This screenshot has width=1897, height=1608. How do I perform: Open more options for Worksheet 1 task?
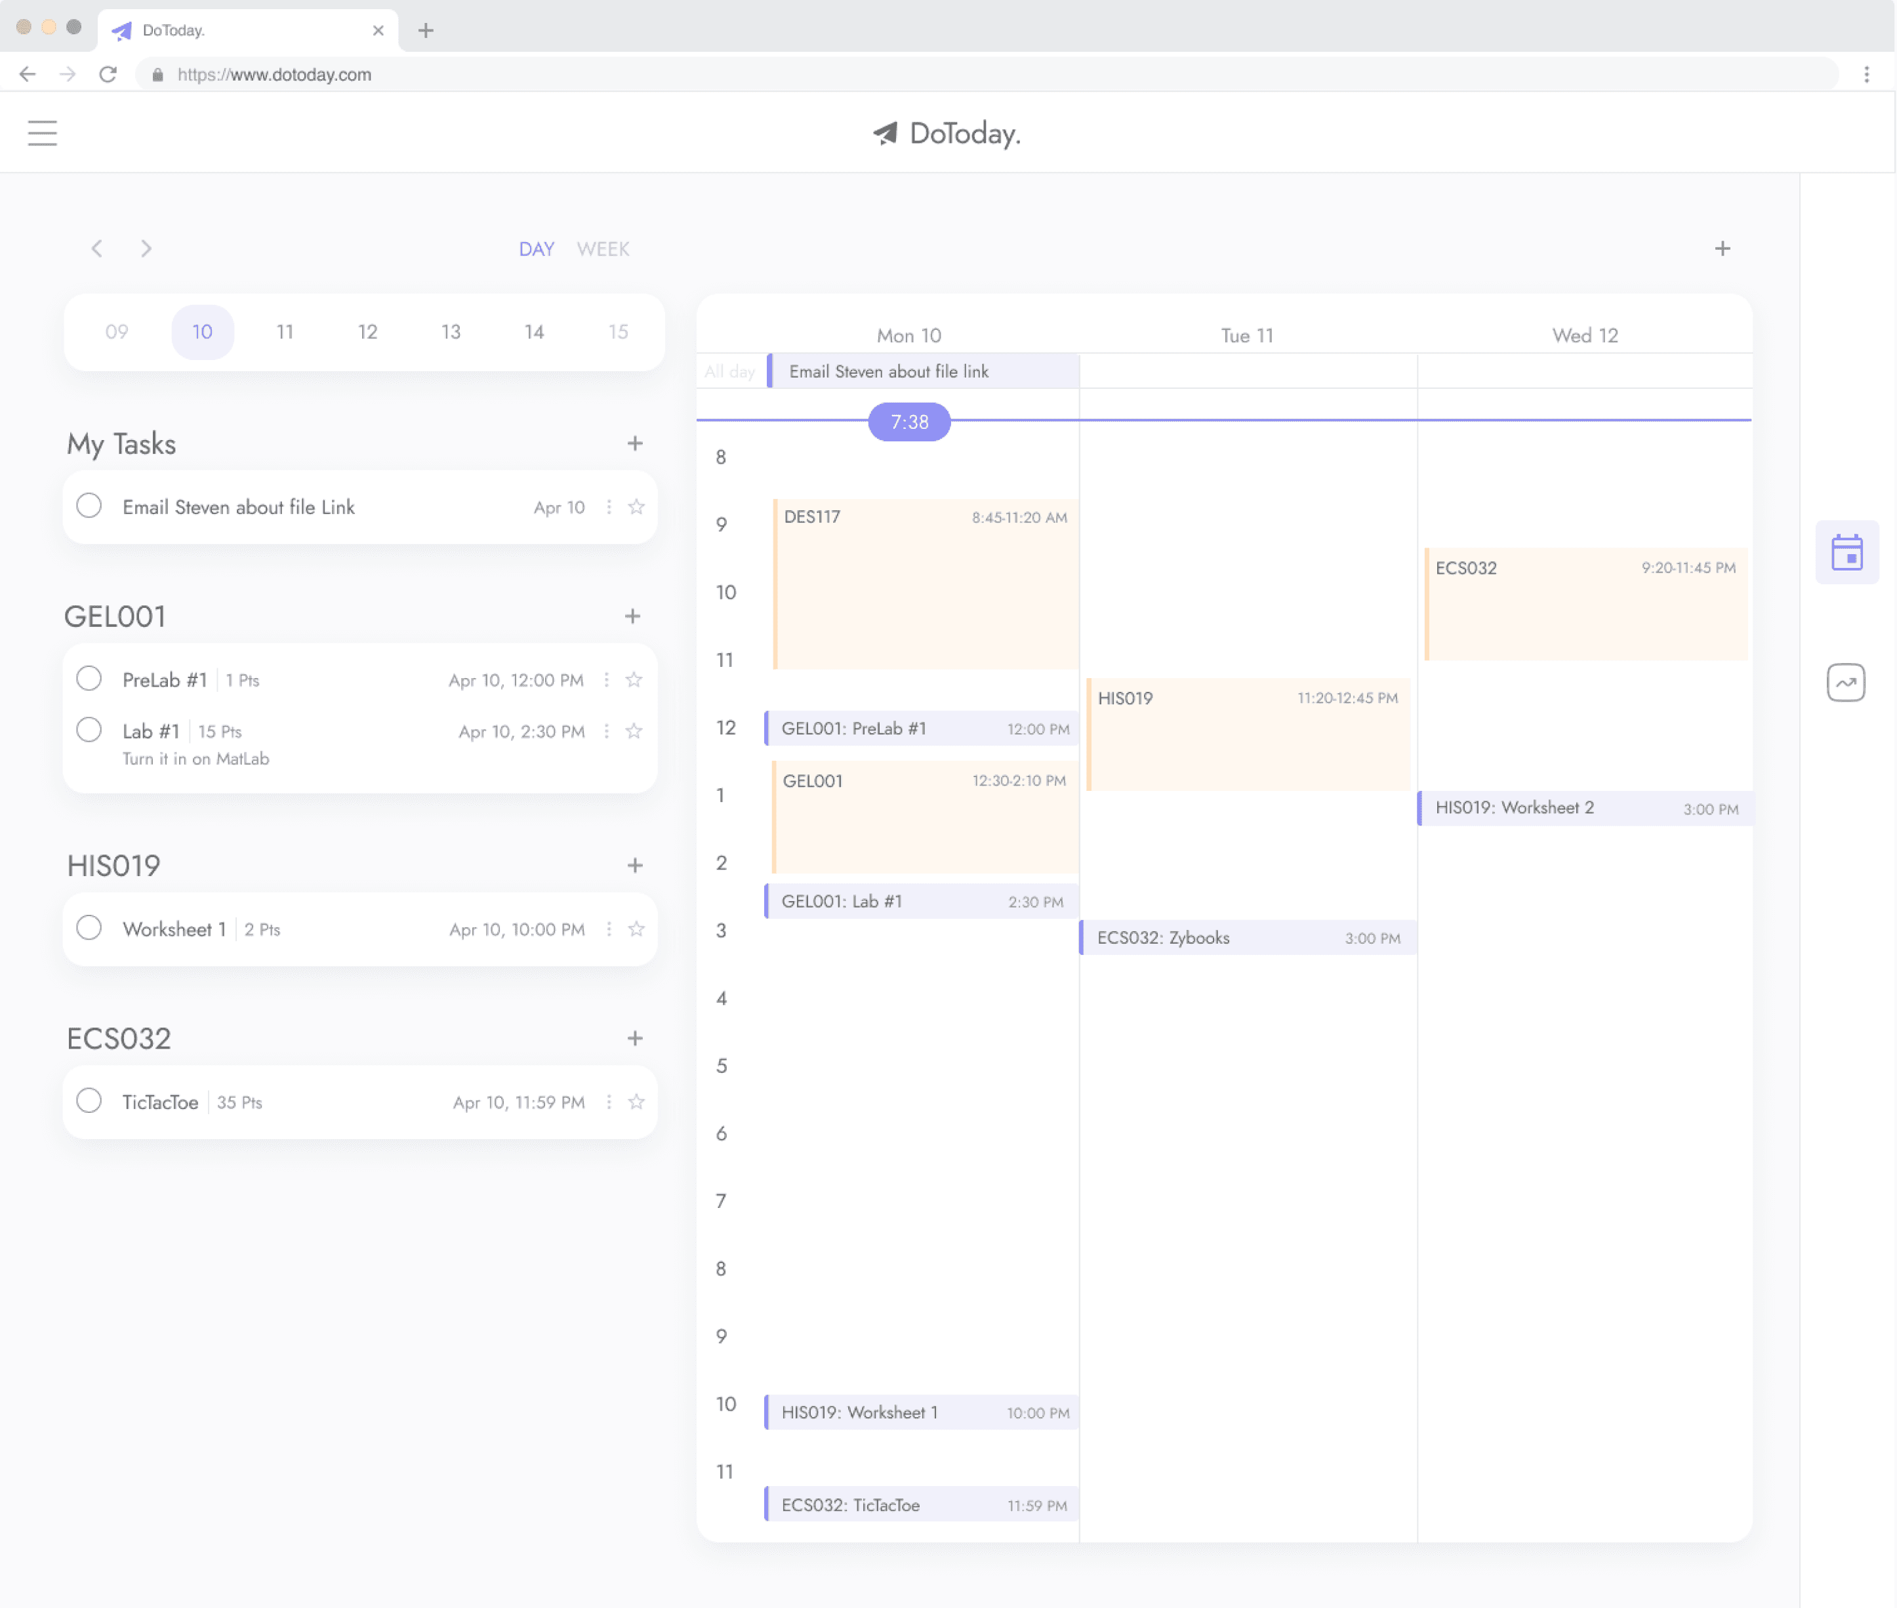[609, 929]
